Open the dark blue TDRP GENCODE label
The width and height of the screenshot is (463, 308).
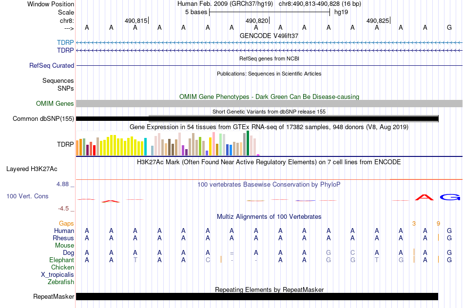pyautogui.click(x=65, y=51)
